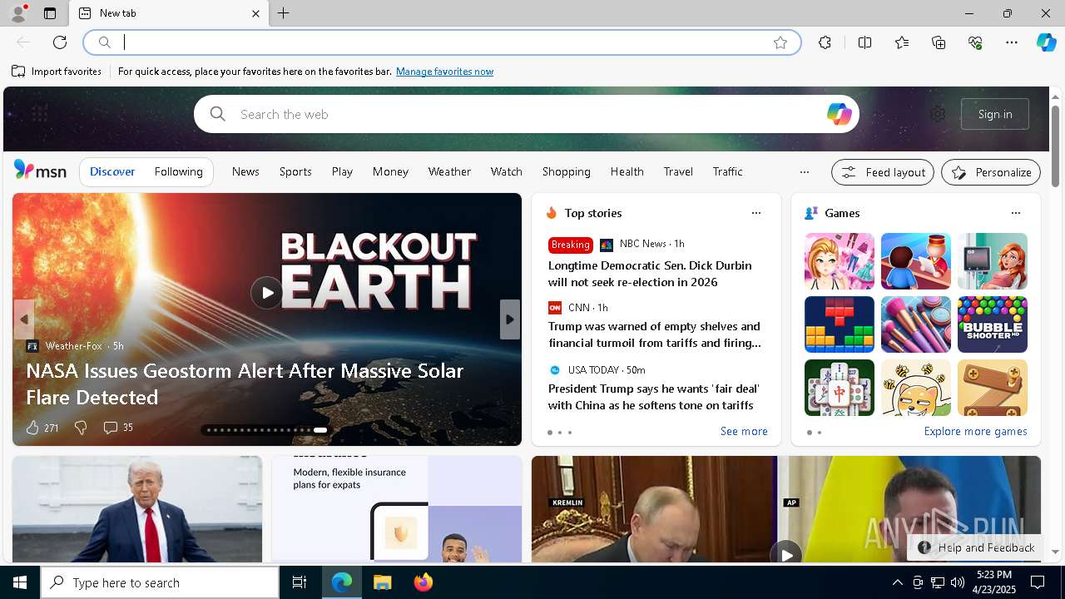Open the notification center icon
1065x599 pixels.
1038,582
